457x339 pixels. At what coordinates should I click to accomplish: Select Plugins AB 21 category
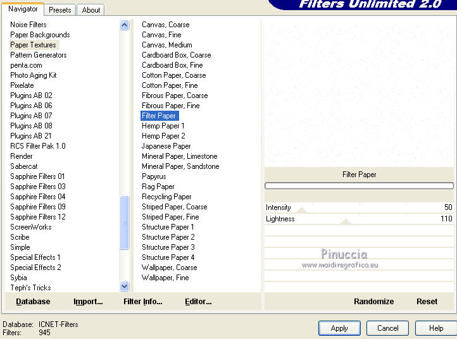click(30, 136)
